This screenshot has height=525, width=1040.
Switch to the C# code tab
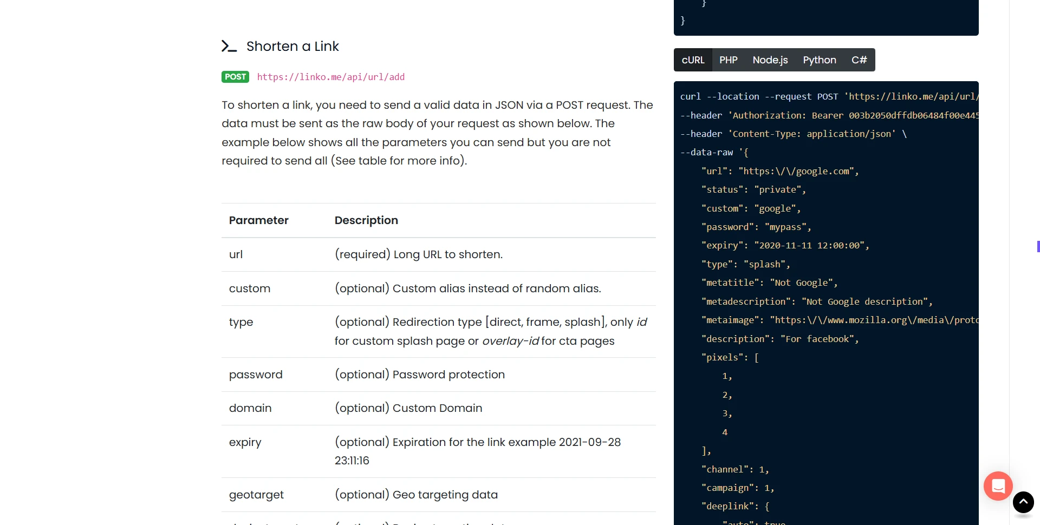(x=859, y=60)
